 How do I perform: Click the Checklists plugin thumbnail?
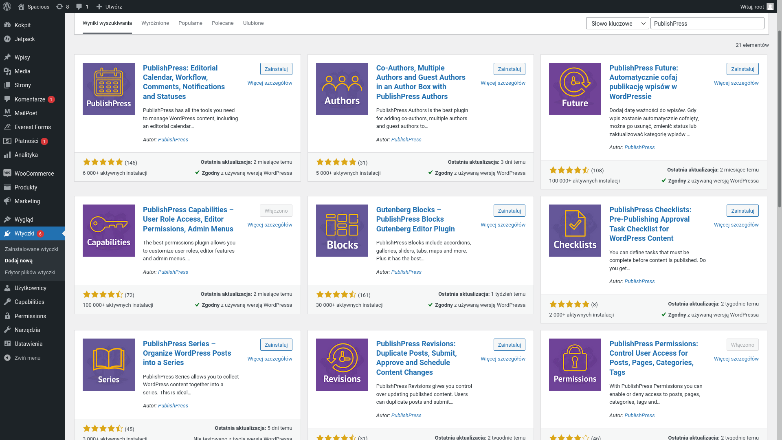pos(575,231)
